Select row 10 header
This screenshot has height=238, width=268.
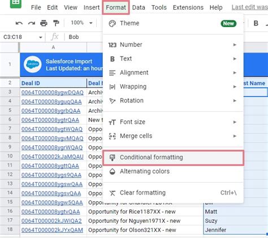click(10, 156)
